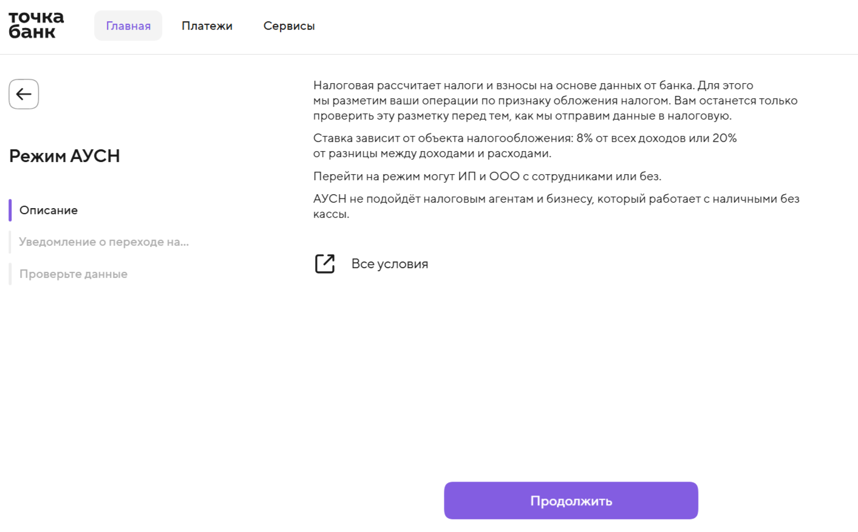
Task: Click the external link icon beside Все условия
Action: pos(325,264)
